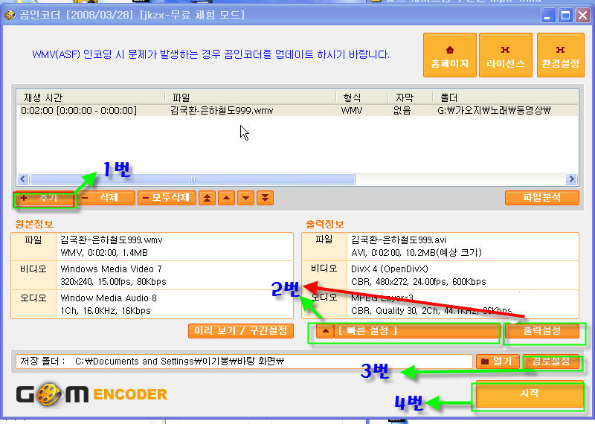Image resolution: width=595 pixels, height=424 pixels.
Task: Open 미리 보기 / 구간설정 preview
Action: 241,330
